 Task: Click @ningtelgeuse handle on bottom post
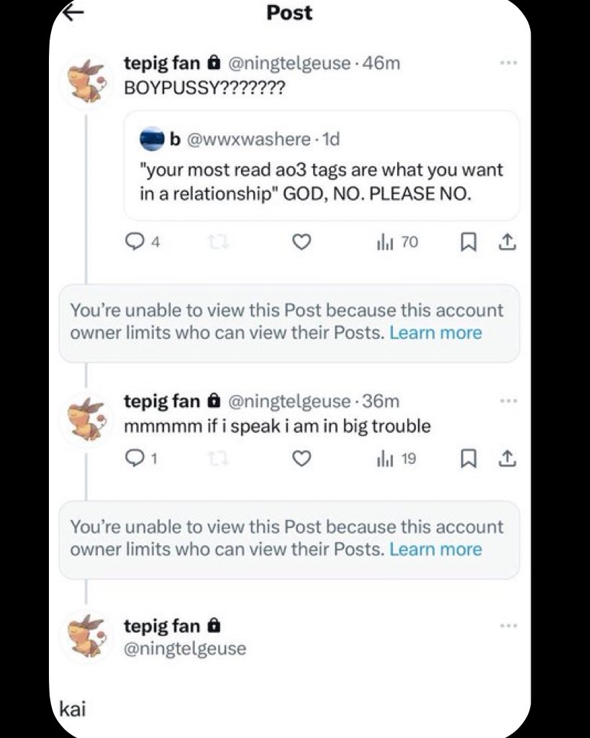click(185, 649)
